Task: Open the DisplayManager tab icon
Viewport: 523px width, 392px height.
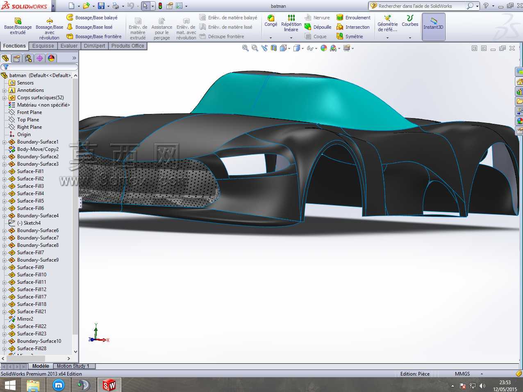Action: point(51,58)
